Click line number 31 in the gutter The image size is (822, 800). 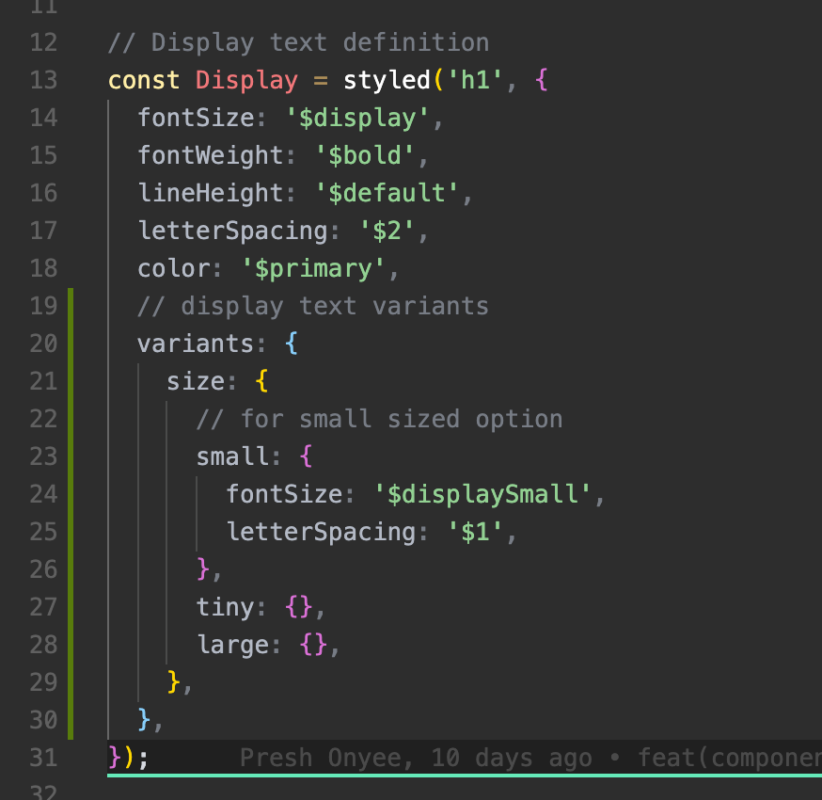point(43,757)
